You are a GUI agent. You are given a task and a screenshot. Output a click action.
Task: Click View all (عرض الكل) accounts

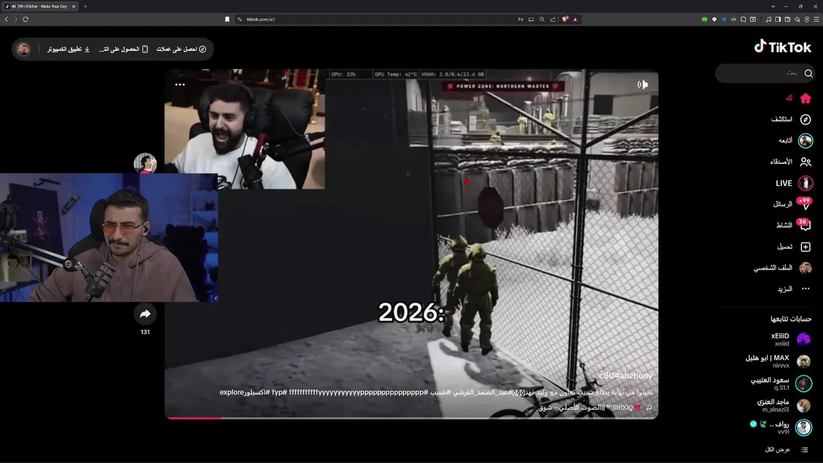tap(777, 449)
